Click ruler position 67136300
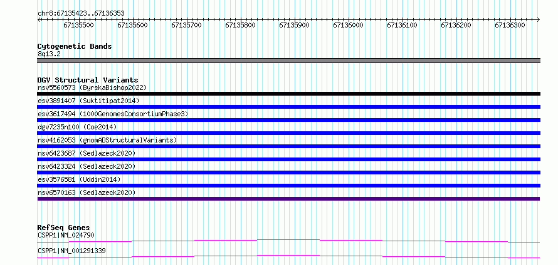 tap(510, 25)
